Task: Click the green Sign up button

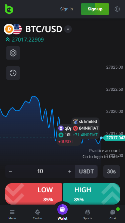Action: click(95, 9)
